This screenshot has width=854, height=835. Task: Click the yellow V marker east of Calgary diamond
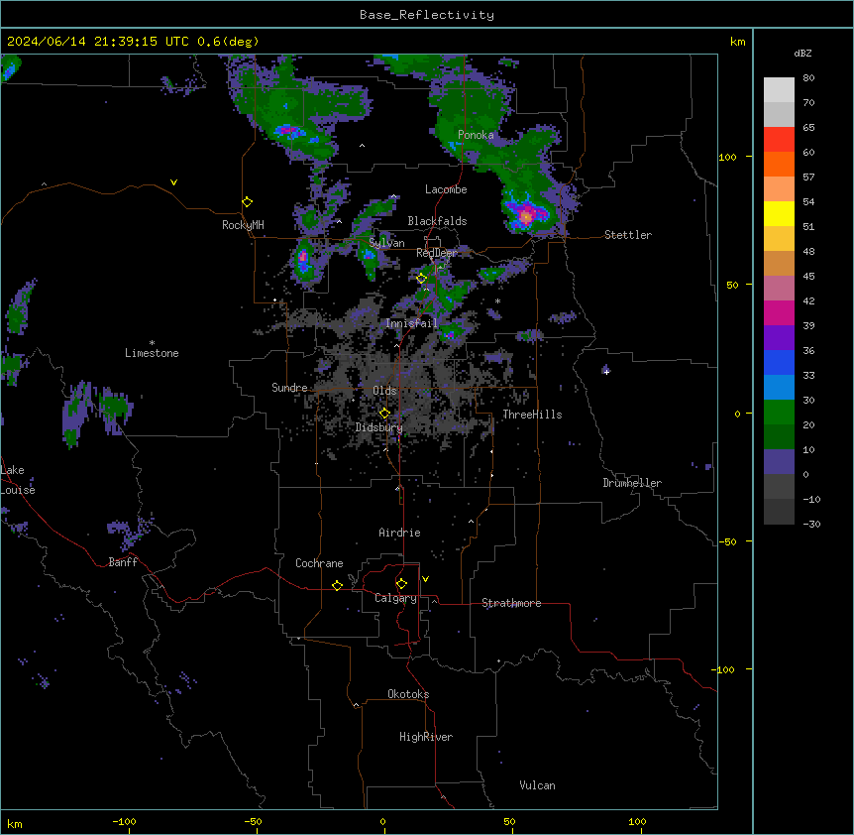point(425,579)
